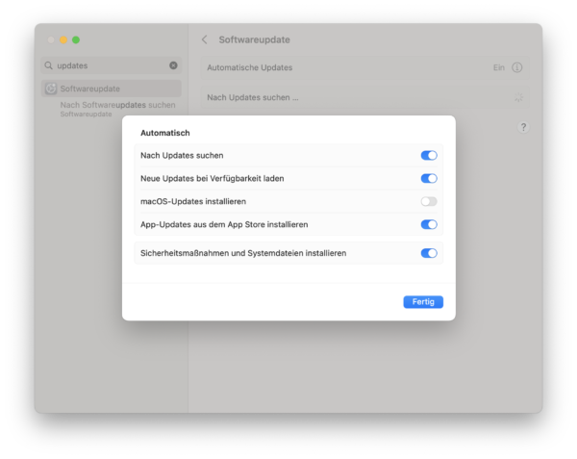Click the 'Nach Updates suchen' label in the dialog

(182, 155)
